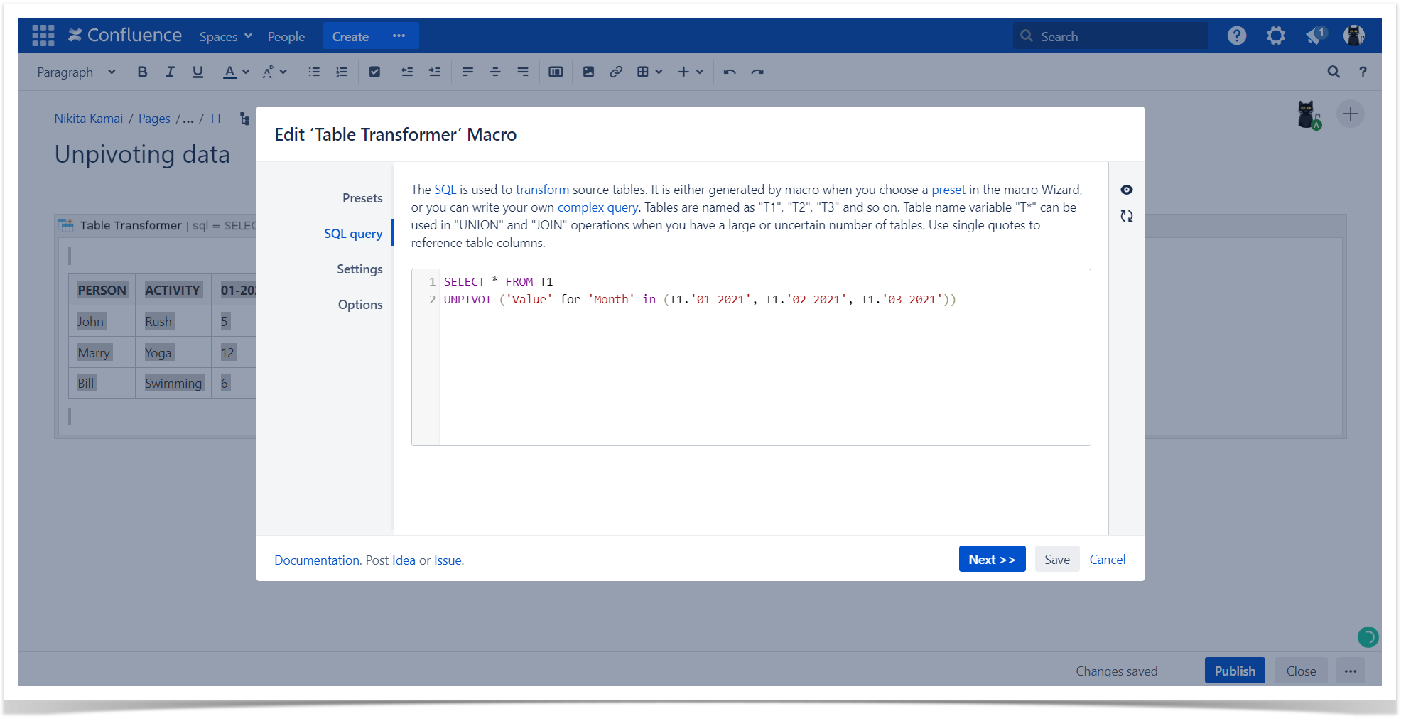The height and width of the screenshot is (721, 1406).
Task: Click the refresh arrows icon in macro dialog
Action: click(1126, 216)
